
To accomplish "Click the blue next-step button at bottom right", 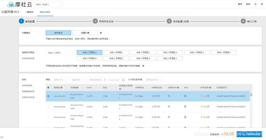I will click(x=249, y=134).
